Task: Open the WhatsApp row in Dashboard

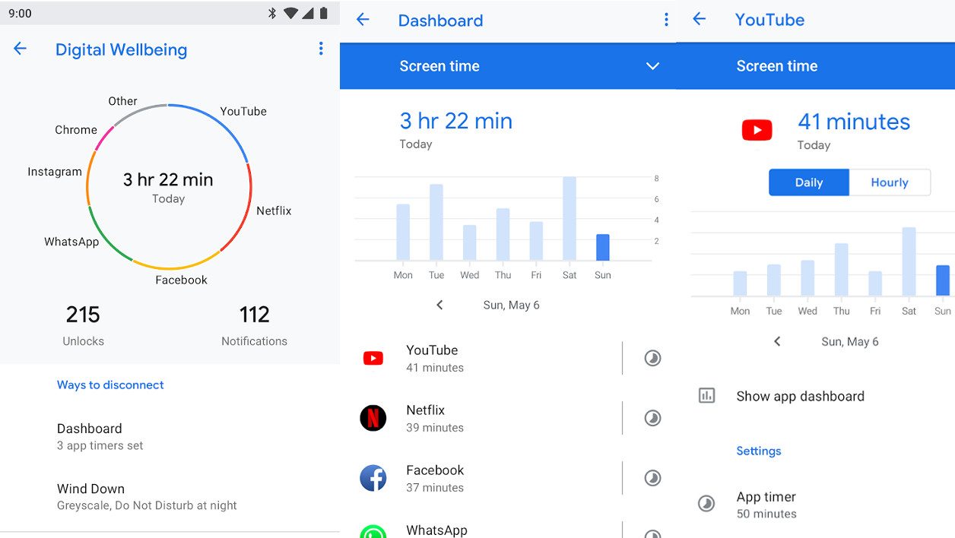Action: click(x=481, y=530)
